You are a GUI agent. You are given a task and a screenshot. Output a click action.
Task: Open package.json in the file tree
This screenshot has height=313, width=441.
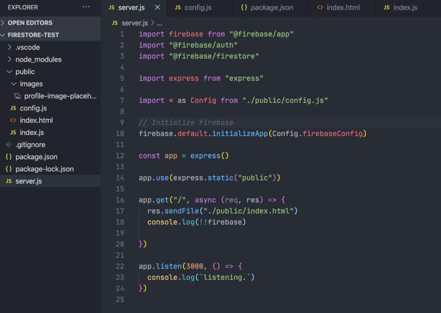(x=50, y=157)
